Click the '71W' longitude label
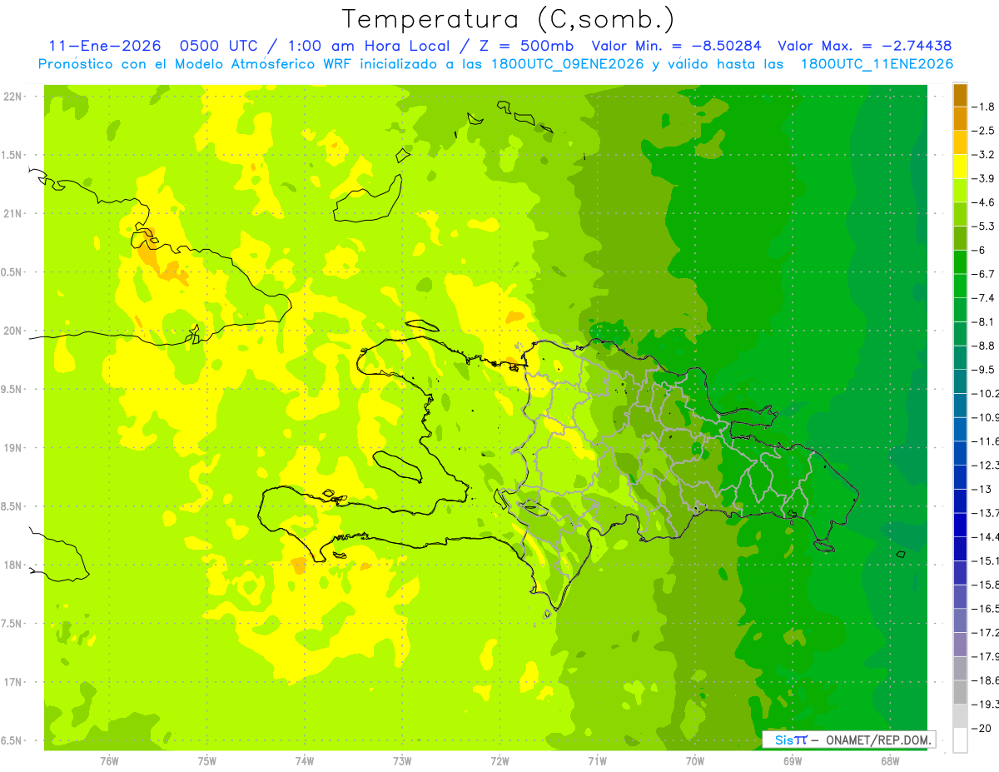The height and width of the screenshot is (772, 999). point(597,761)
